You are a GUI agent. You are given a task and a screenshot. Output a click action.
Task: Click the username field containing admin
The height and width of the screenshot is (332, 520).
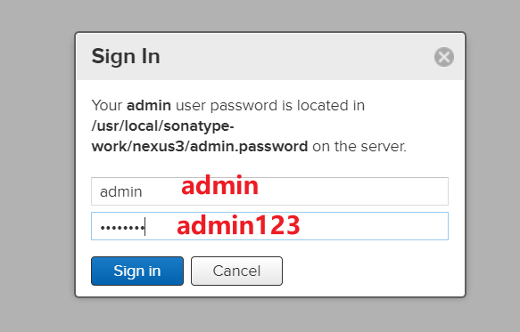269,191
